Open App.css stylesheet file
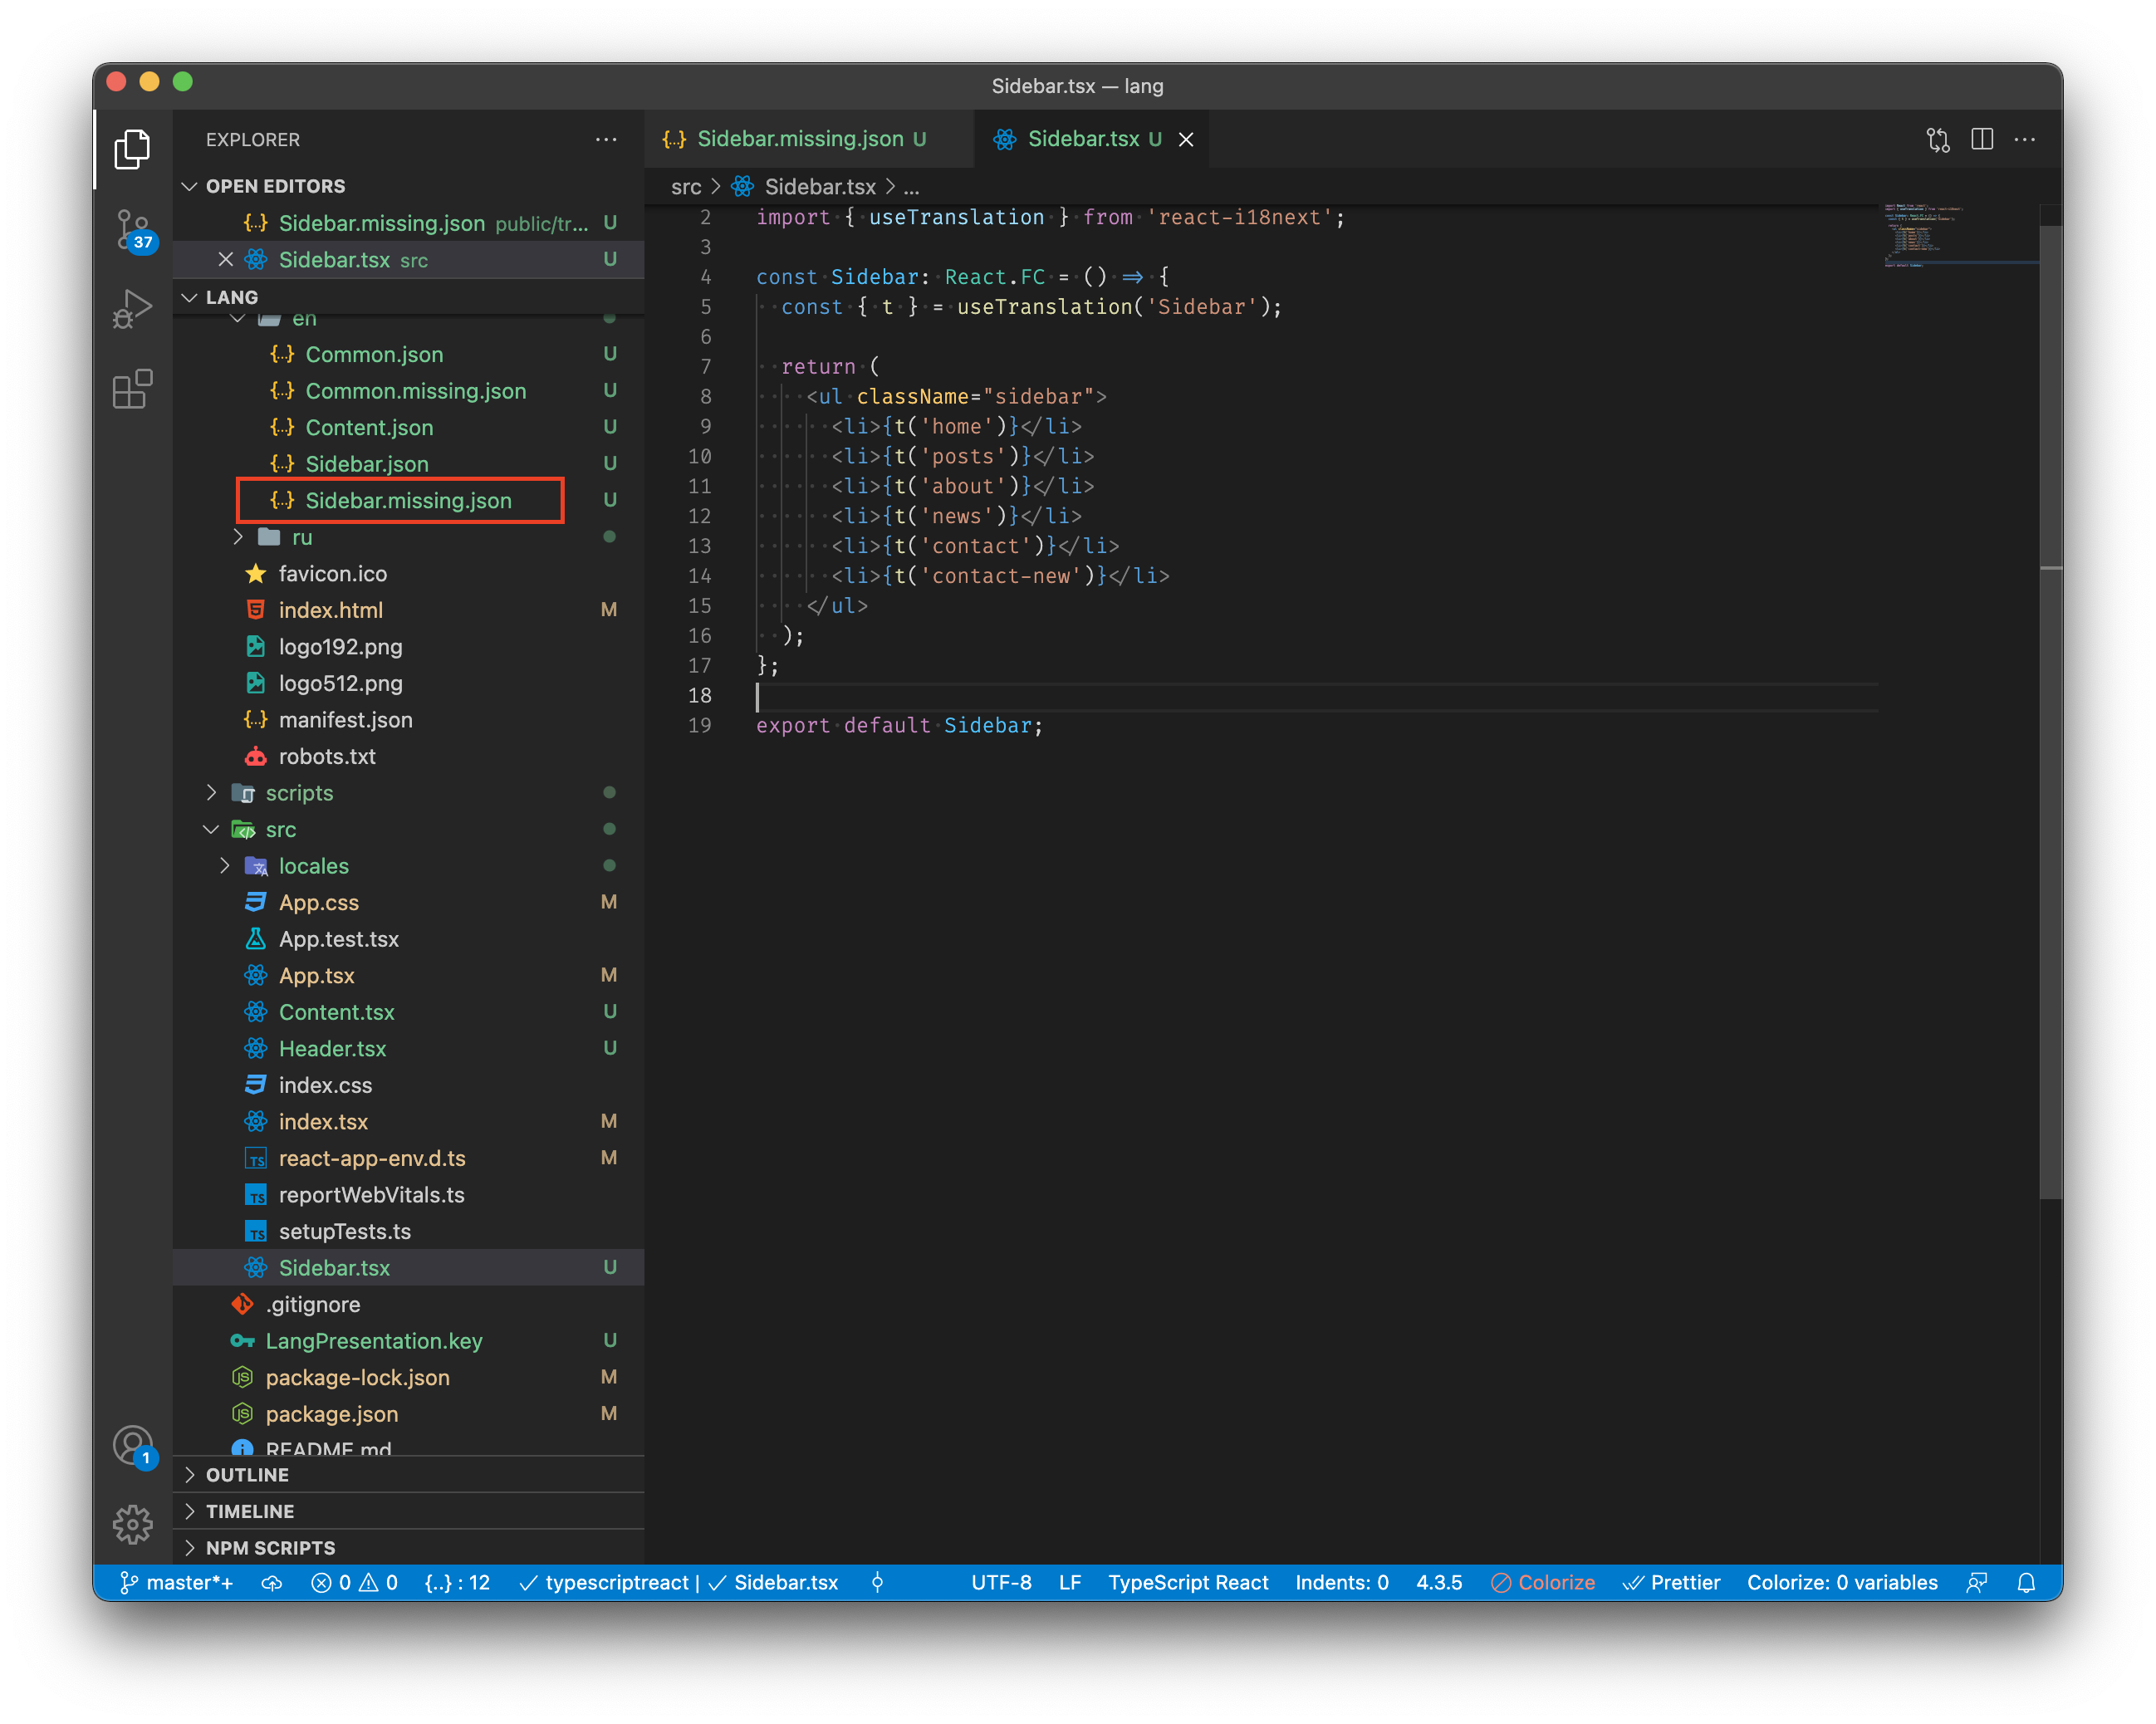The image size is (2156, 1724). coord(408,902)
